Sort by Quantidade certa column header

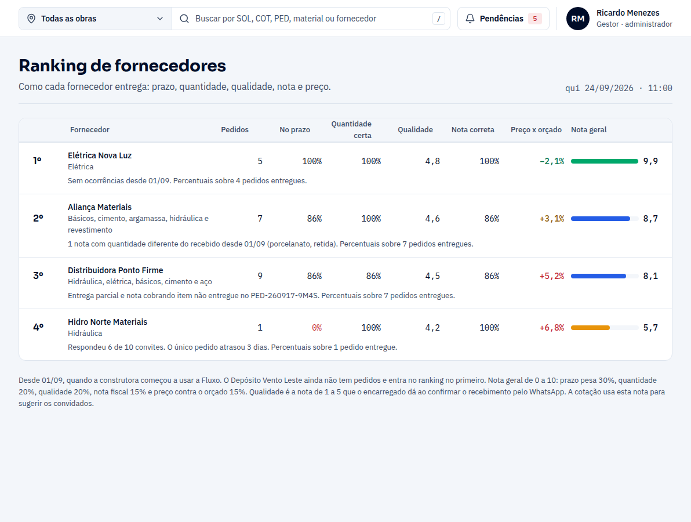351,129
